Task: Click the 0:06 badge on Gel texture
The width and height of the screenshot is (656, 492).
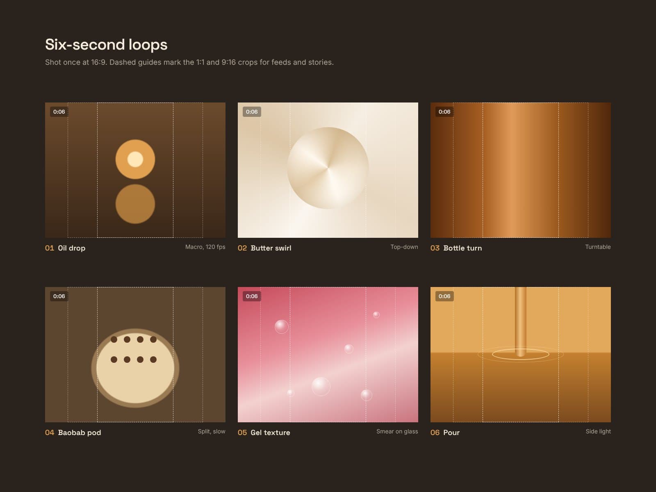Action: point(252,296)
